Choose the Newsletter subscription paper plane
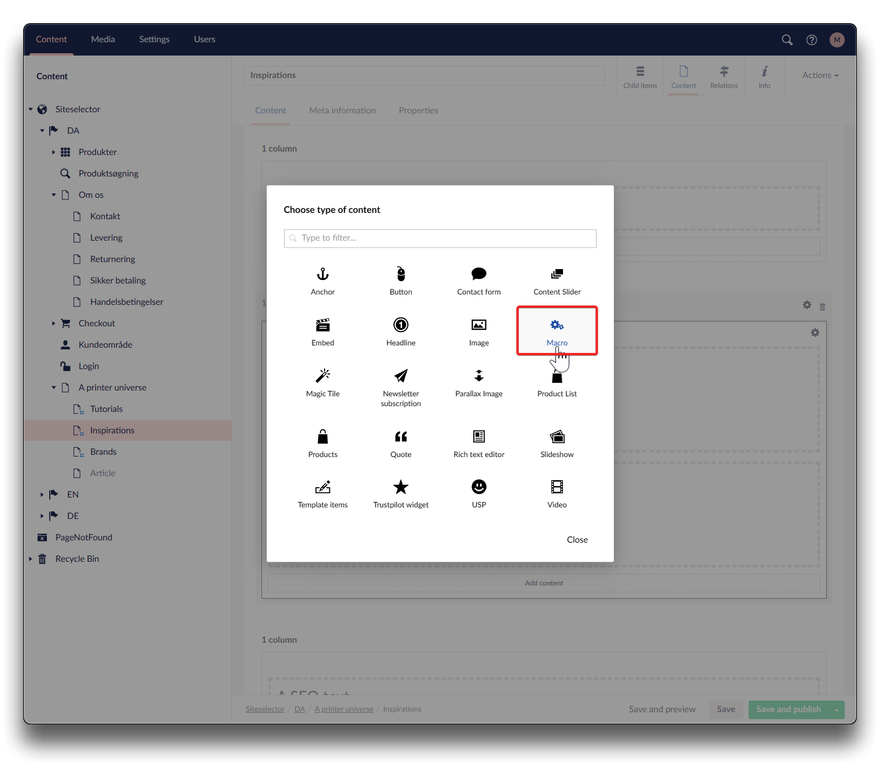The width and height of the screenshot is (880, 766). [x=401, y=376]
